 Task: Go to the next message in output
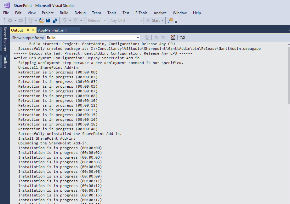[163, 37]
